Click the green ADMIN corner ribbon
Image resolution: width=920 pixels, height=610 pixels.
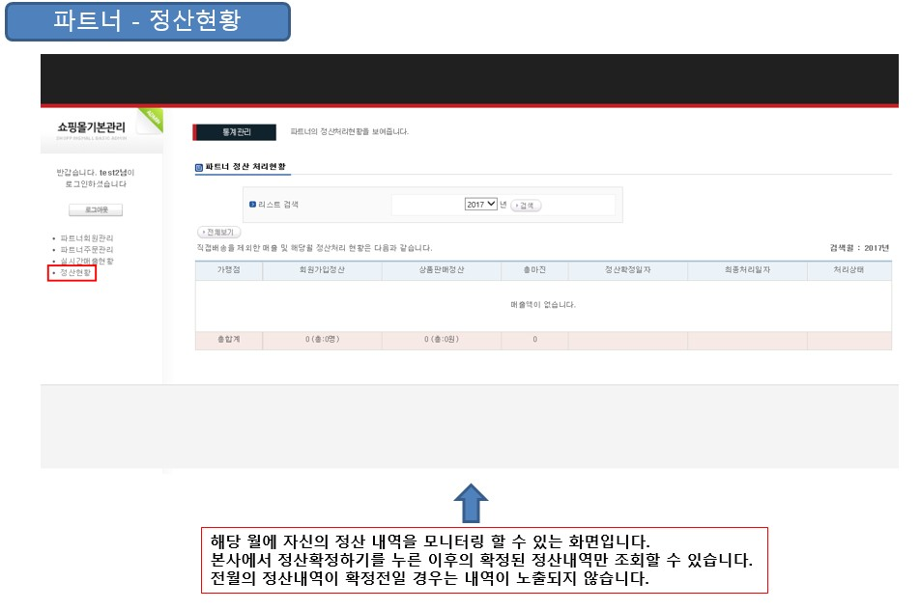pyautogui.click(x=153, y=120)
